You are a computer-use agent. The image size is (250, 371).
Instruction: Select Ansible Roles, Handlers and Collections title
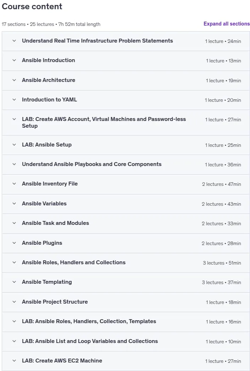tap(73, 262)
